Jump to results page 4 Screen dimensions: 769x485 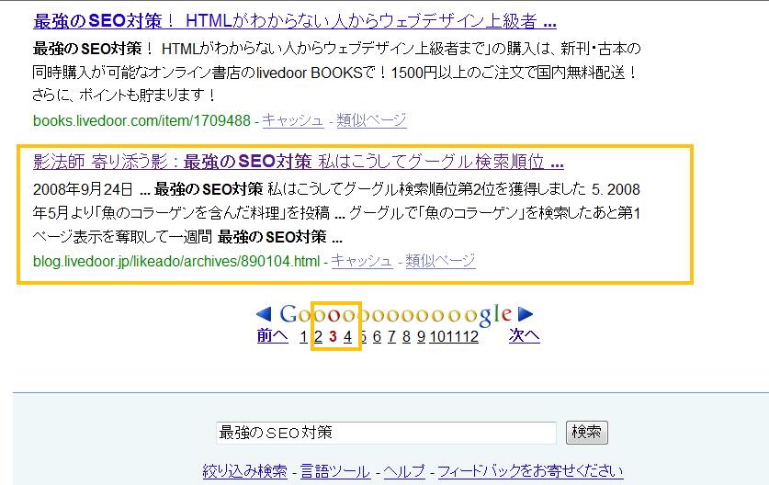pos(347,337)
